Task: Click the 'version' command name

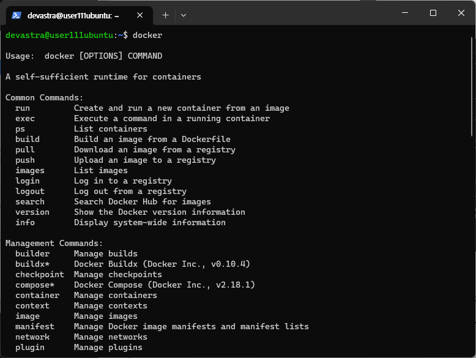Action: click(32, 212)
